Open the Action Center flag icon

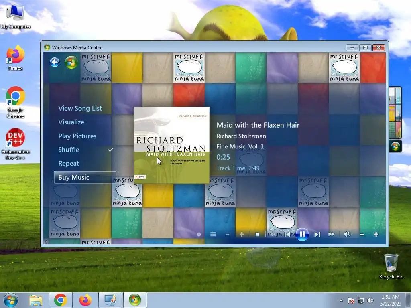(351, 300)
